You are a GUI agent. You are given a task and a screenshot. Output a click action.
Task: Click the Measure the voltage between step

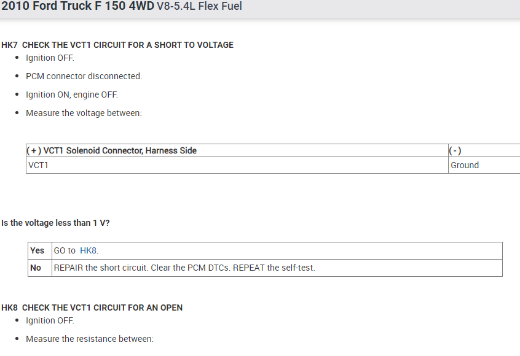(84, 113)
